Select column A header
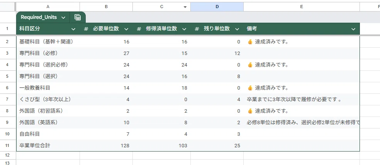 (x=48, y=7)
